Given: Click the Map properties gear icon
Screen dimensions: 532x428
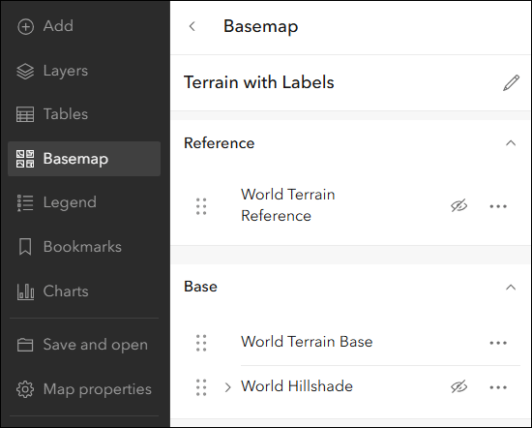Looking at the screenshot, I should (25, 389).
